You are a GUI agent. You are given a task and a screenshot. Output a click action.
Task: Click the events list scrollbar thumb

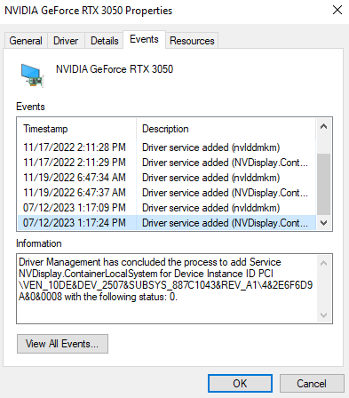pos(323,184)
